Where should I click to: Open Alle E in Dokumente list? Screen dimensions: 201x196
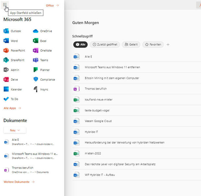(x=31, y=142)
